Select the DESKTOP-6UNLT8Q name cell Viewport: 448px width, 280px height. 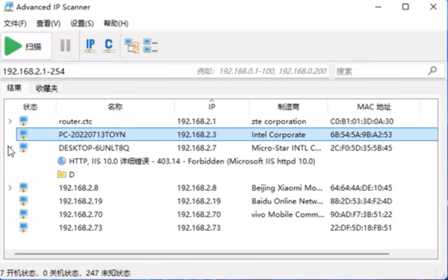pyautogui.click(x=94, y=148)
